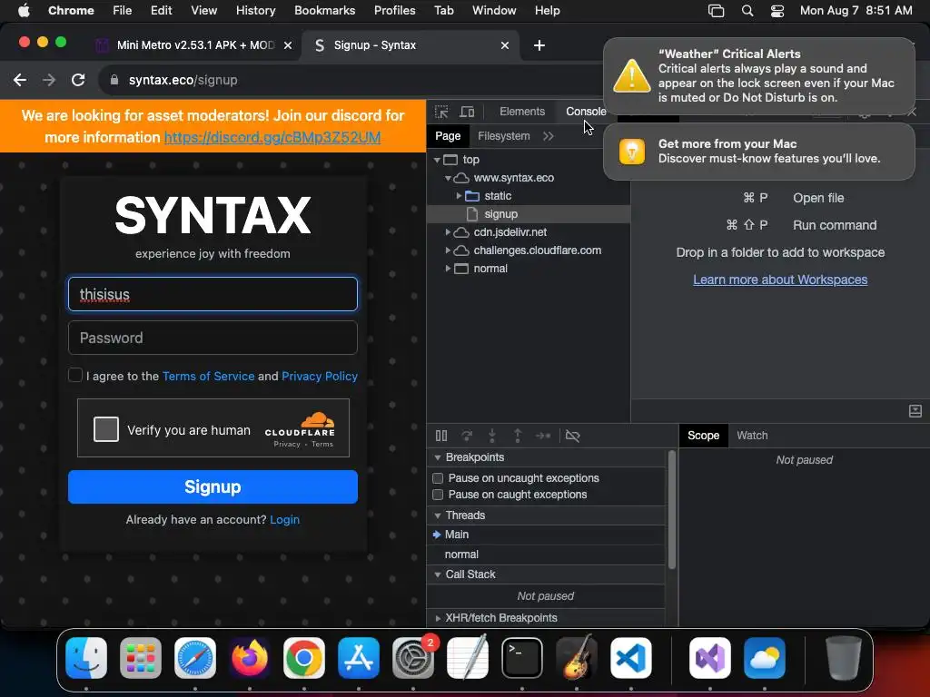Image resolution: width=930 pixels, height=697 pixels.
Task: Click the pause script execution icon
Action: tap(441, 436)
